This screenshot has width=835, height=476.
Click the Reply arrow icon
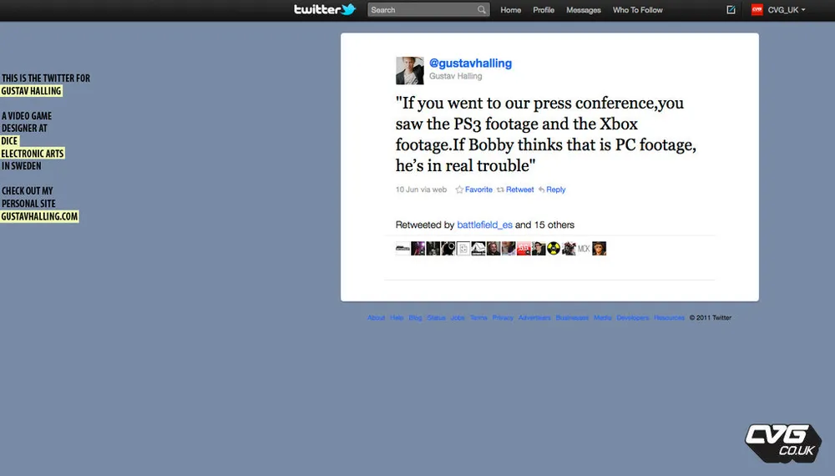tap(541, 190)
